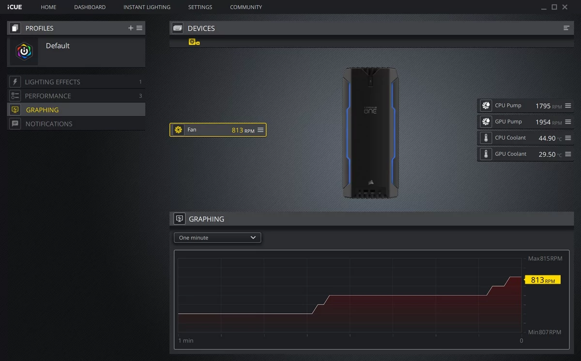581x361 pixels.
Task: Open the Profiles hamburger menu
Action: point(139,28)
